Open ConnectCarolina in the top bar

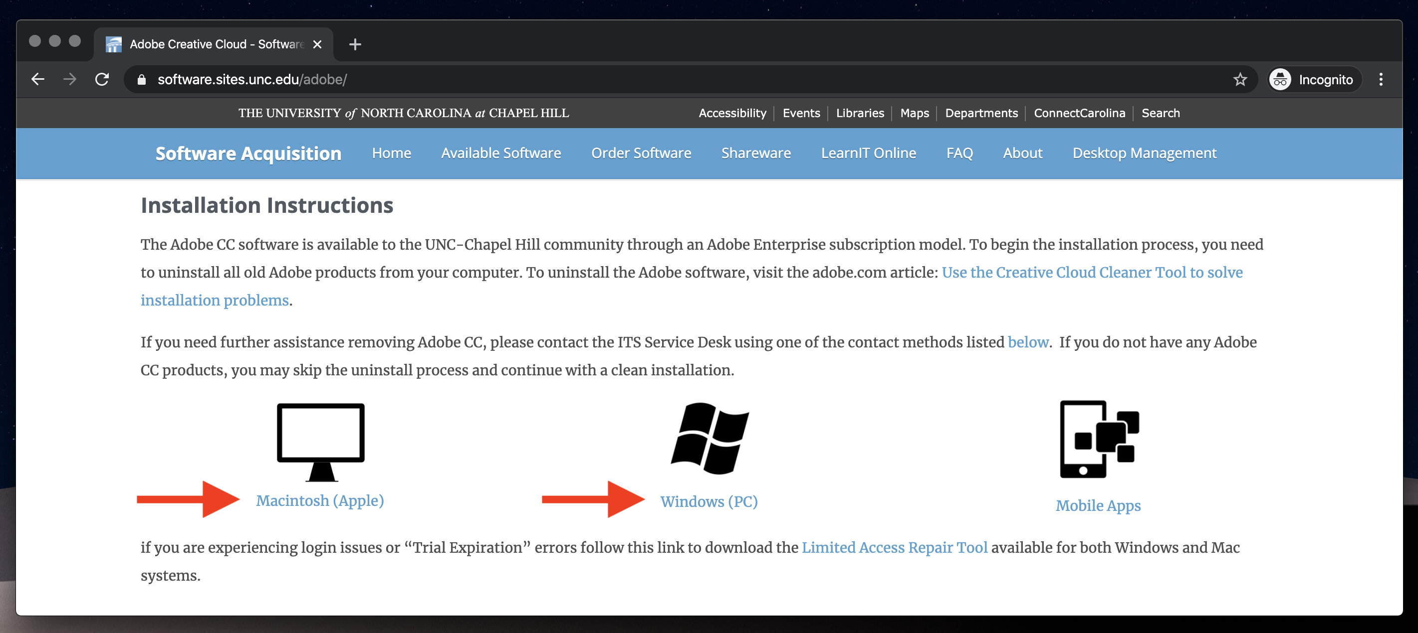[1079, 113]
